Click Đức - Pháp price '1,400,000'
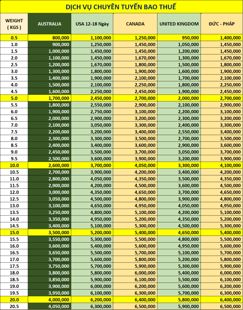 222,37
